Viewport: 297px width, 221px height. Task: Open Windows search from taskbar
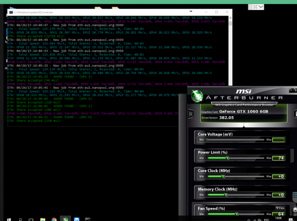(x=20, y=219)
